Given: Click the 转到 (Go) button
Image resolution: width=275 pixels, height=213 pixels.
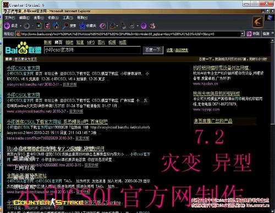Looking at the screenshot, I should [x=254, y=33].
